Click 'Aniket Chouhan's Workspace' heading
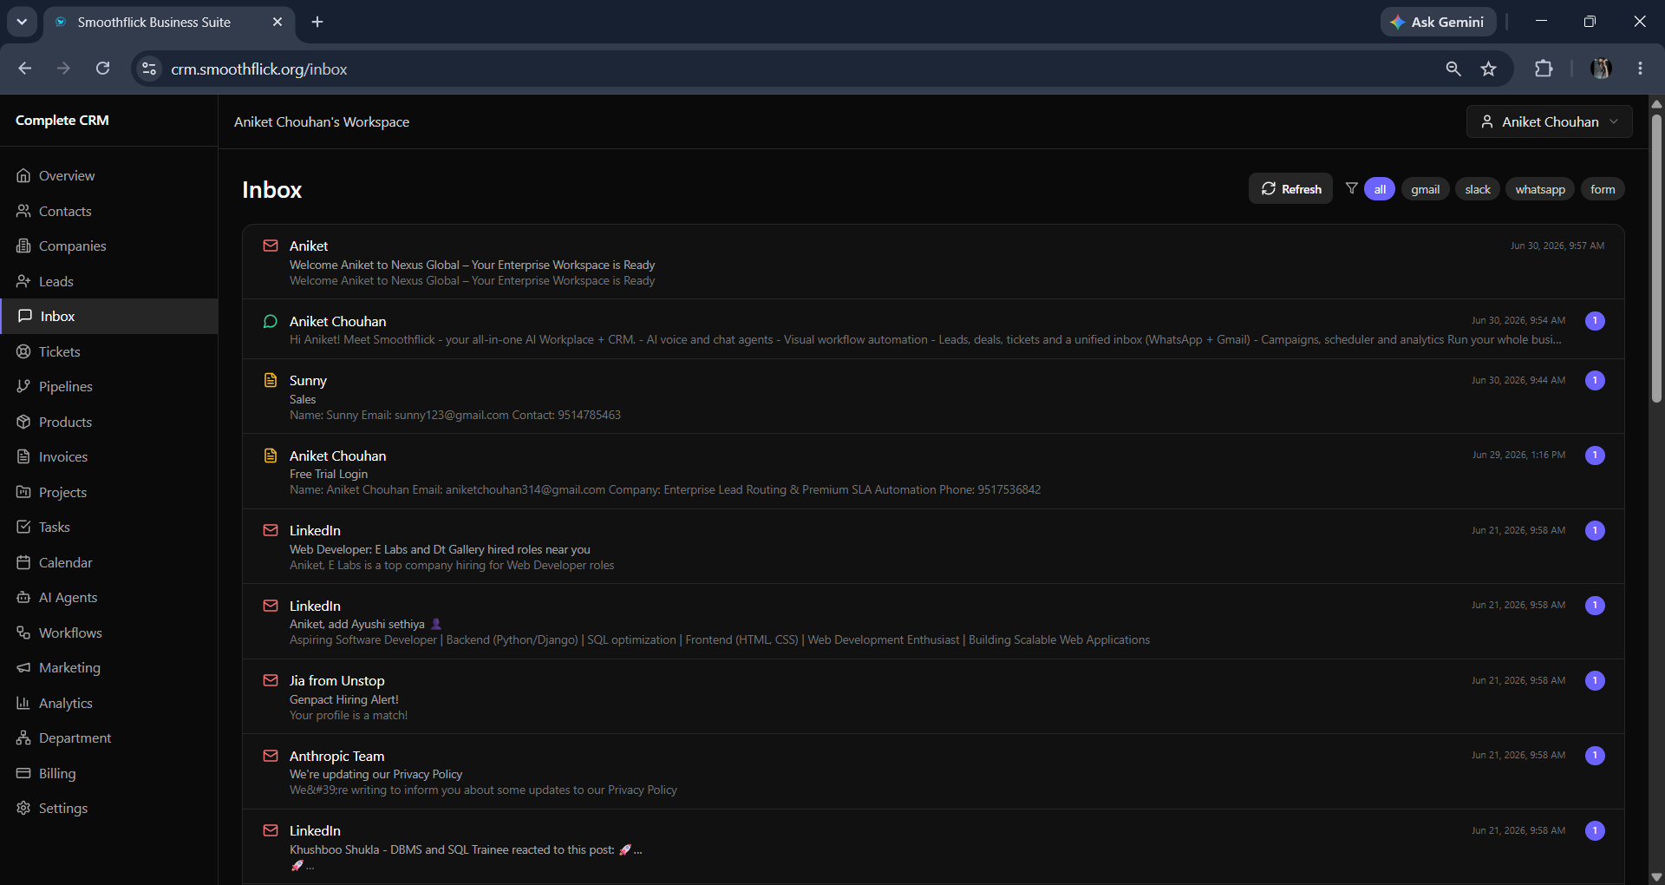The width and height of the screenshot is (1665, 885). point(322,122)
